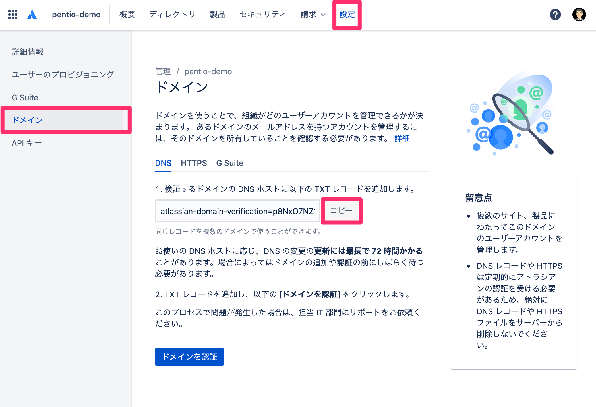This screenshot has width=596, height=407.
Task: Open the help question mark icon
Action: [x=555, y=15]
